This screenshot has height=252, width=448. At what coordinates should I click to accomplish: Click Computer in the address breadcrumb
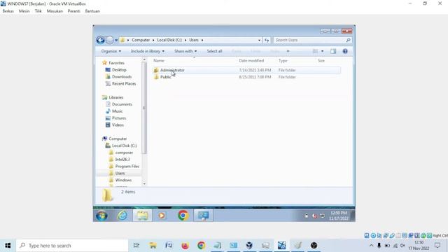(141, 40)
